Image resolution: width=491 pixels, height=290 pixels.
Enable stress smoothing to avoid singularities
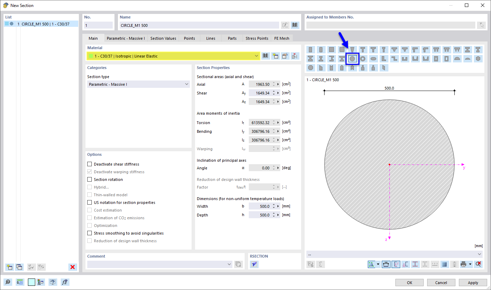click(x=89, y=233)
